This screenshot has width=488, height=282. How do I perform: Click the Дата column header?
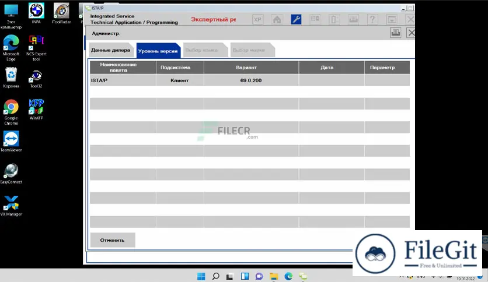point(332,68)
